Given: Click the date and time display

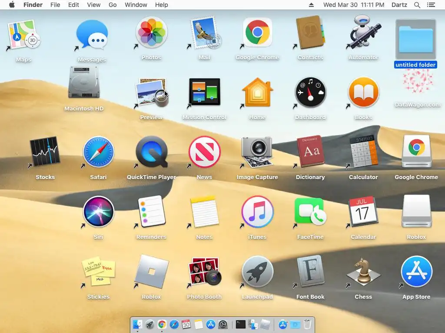Looking at the screenshot, I should click(x=354, y=5).
